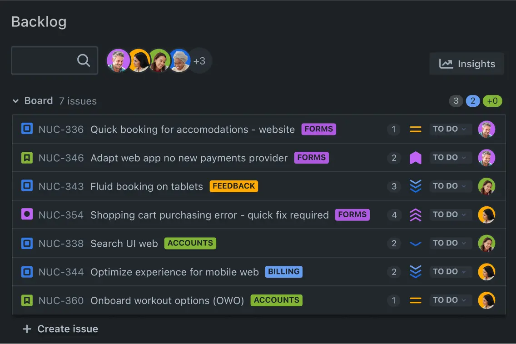Click the orange FEEDBACK label on NUC-343

(234, 186)
